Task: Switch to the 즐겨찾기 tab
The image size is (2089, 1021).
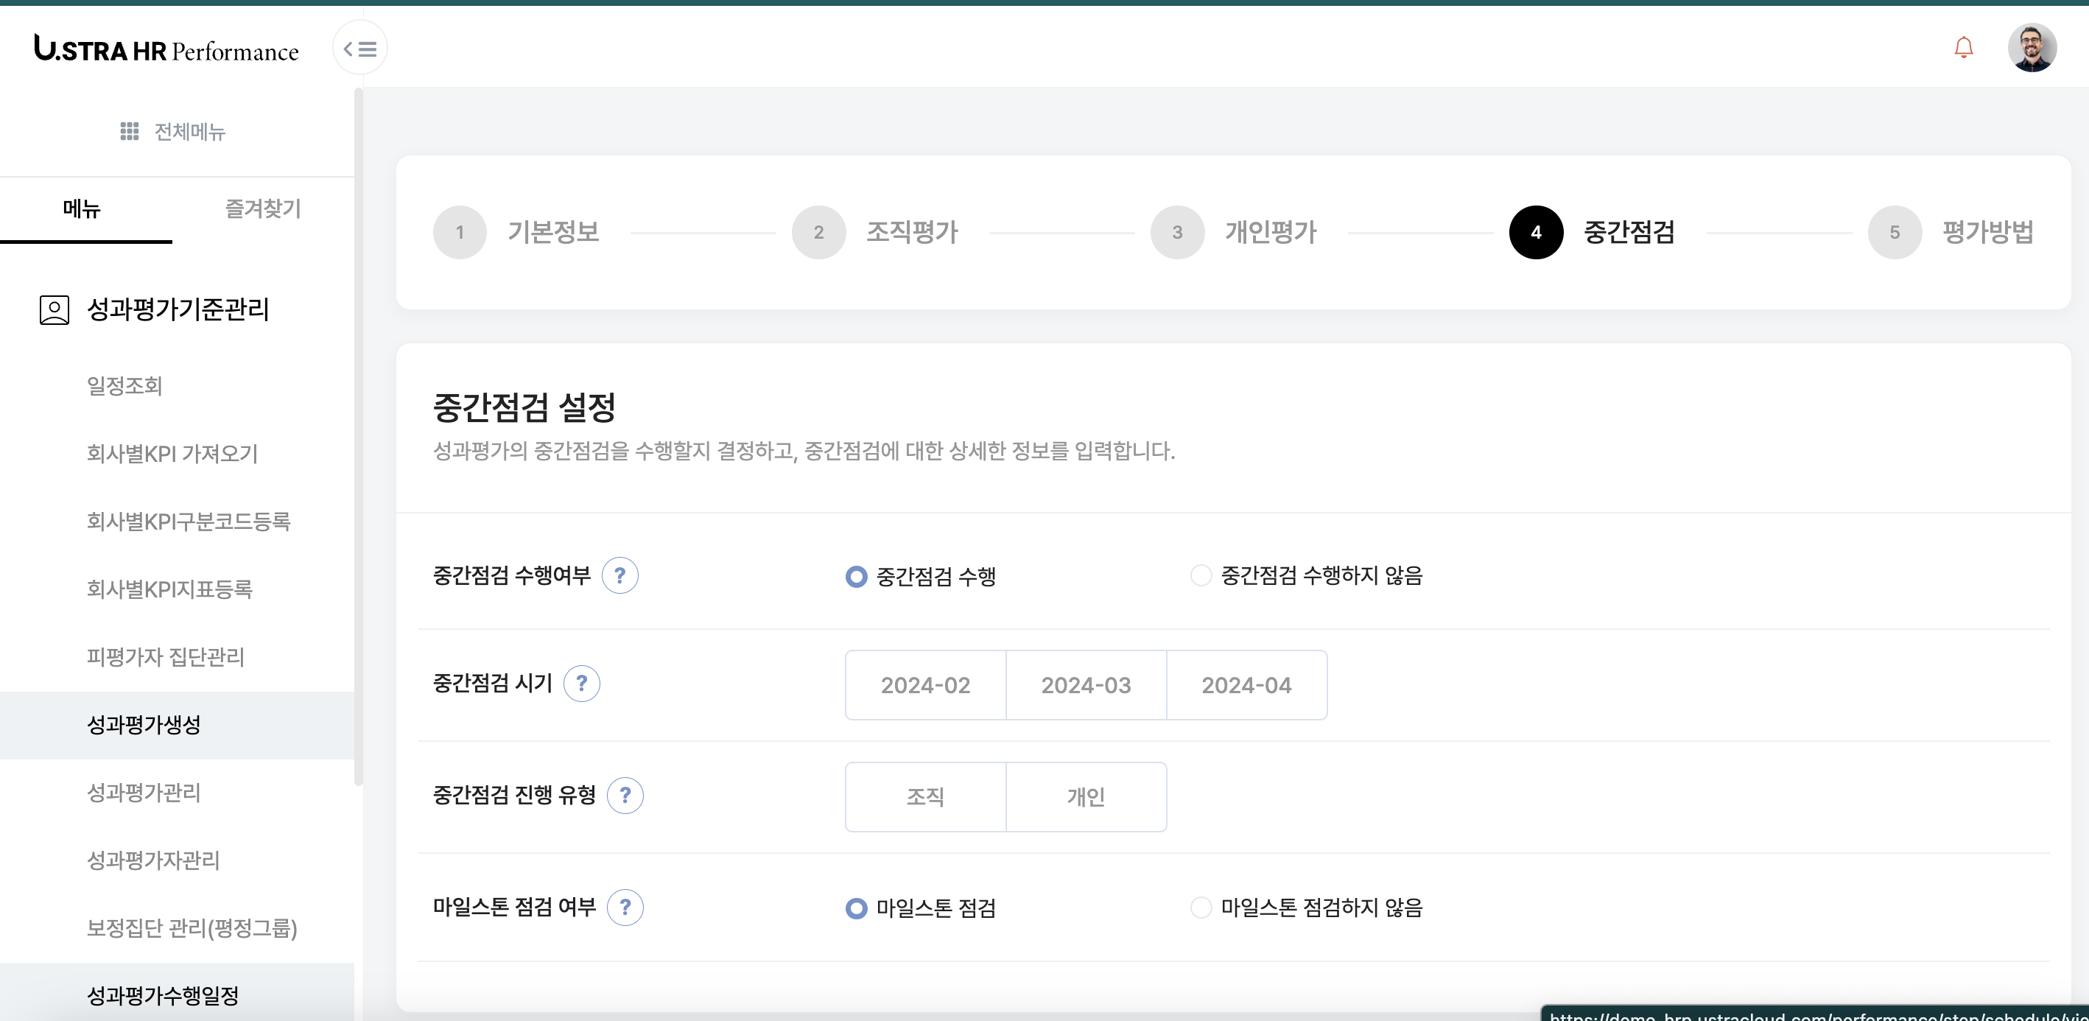Action: (262, 209)
